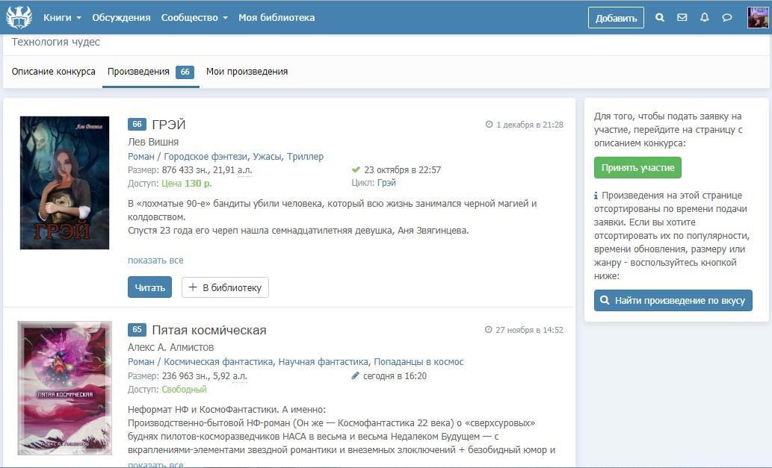The image size is (772, 468).
Task: Click the 65 number badge beside Пятая космическая
Action: (x=137, y=330)
